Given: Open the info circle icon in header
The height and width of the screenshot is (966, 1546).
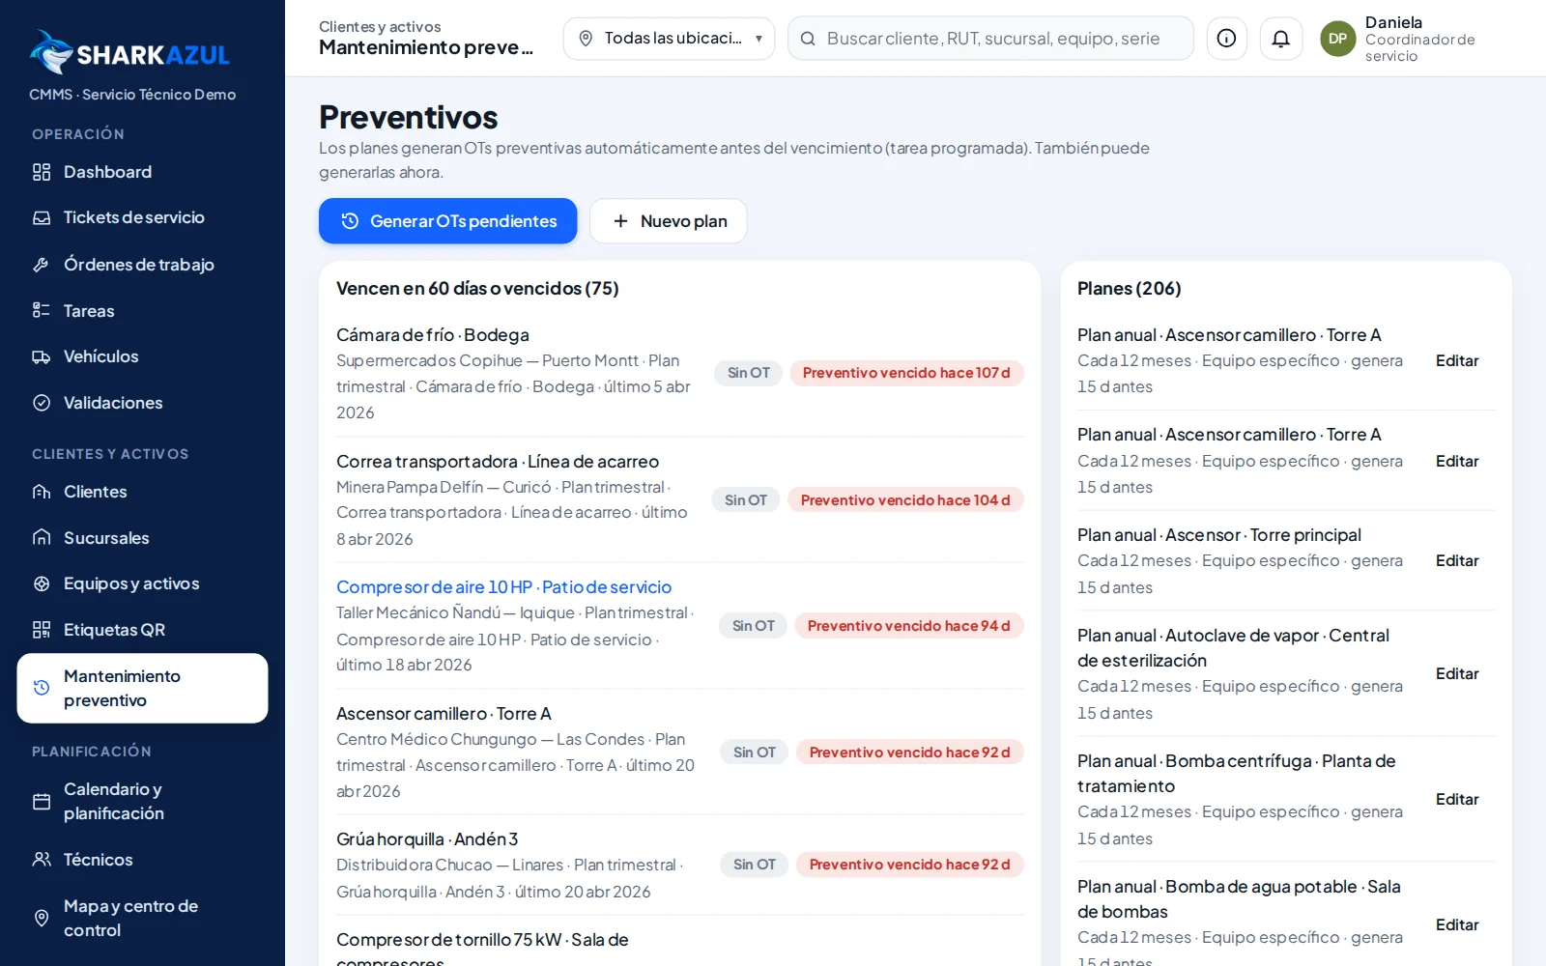Looking at the screenshot, I should click(x=1226, y=39).
